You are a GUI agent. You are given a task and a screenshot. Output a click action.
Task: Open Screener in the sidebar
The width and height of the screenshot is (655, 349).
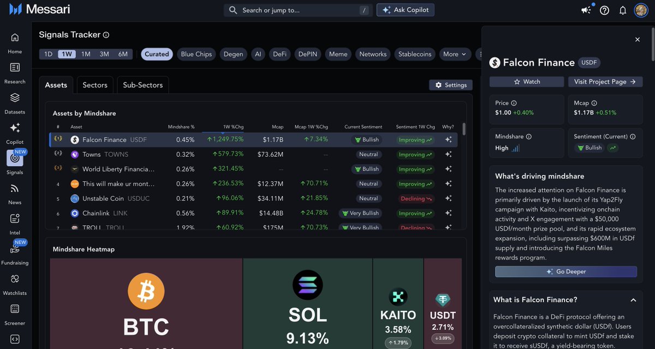point(15,315)
